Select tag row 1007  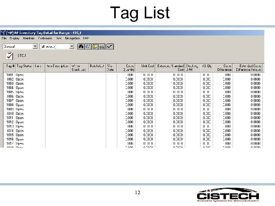click(133, 101)
